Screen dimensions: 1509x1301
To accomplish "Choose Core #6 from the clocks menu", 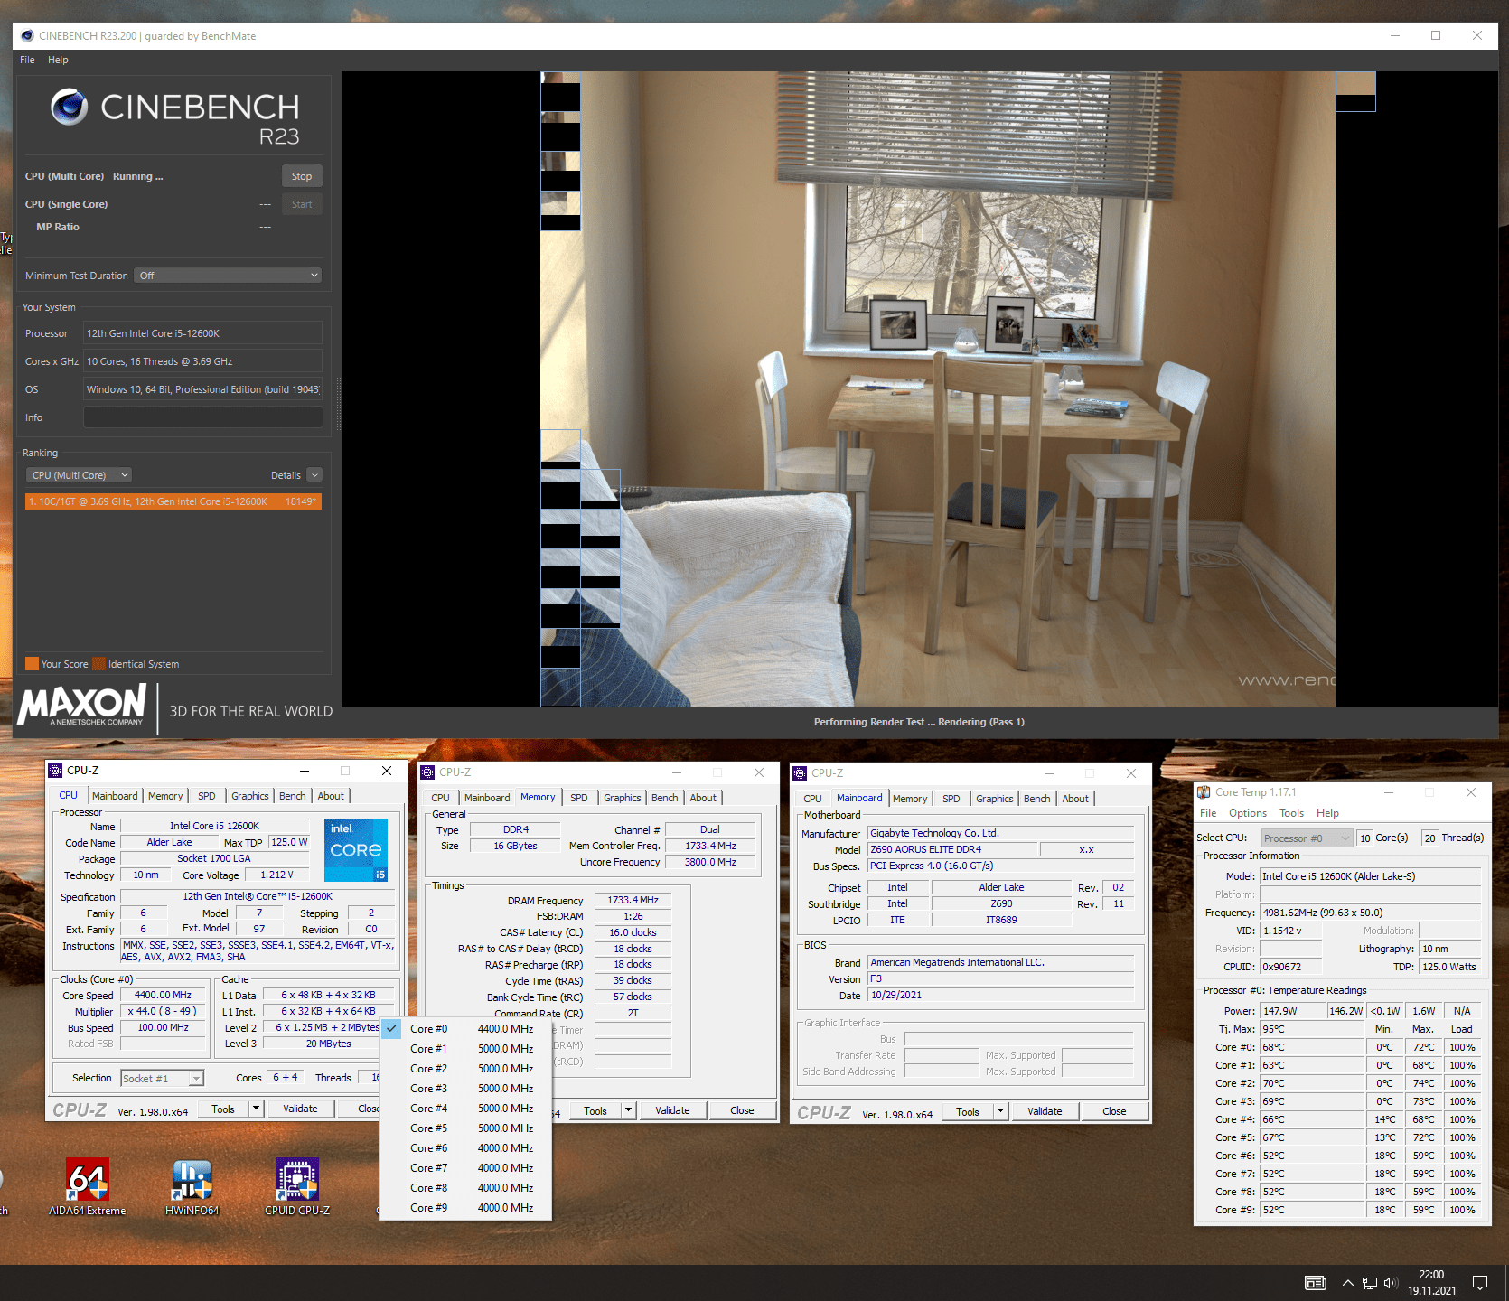I will [x=465, y=1148].
